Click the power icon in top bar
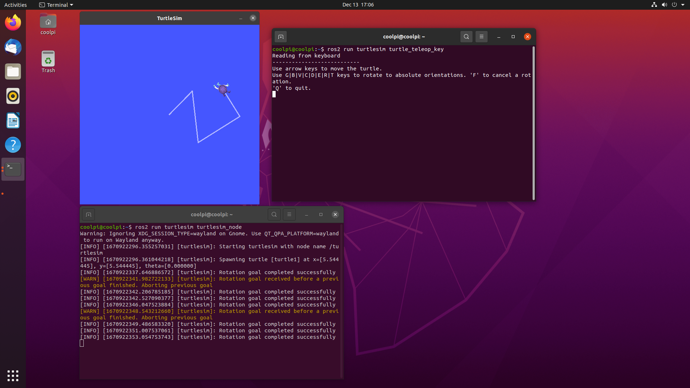 point(674,5)
